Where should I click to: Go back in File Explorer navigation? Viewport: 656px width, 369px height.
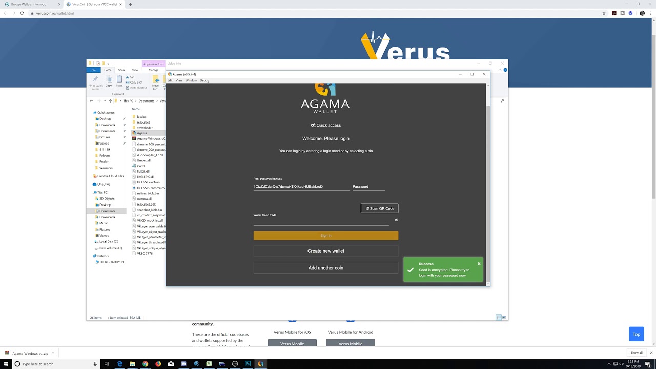91,101
